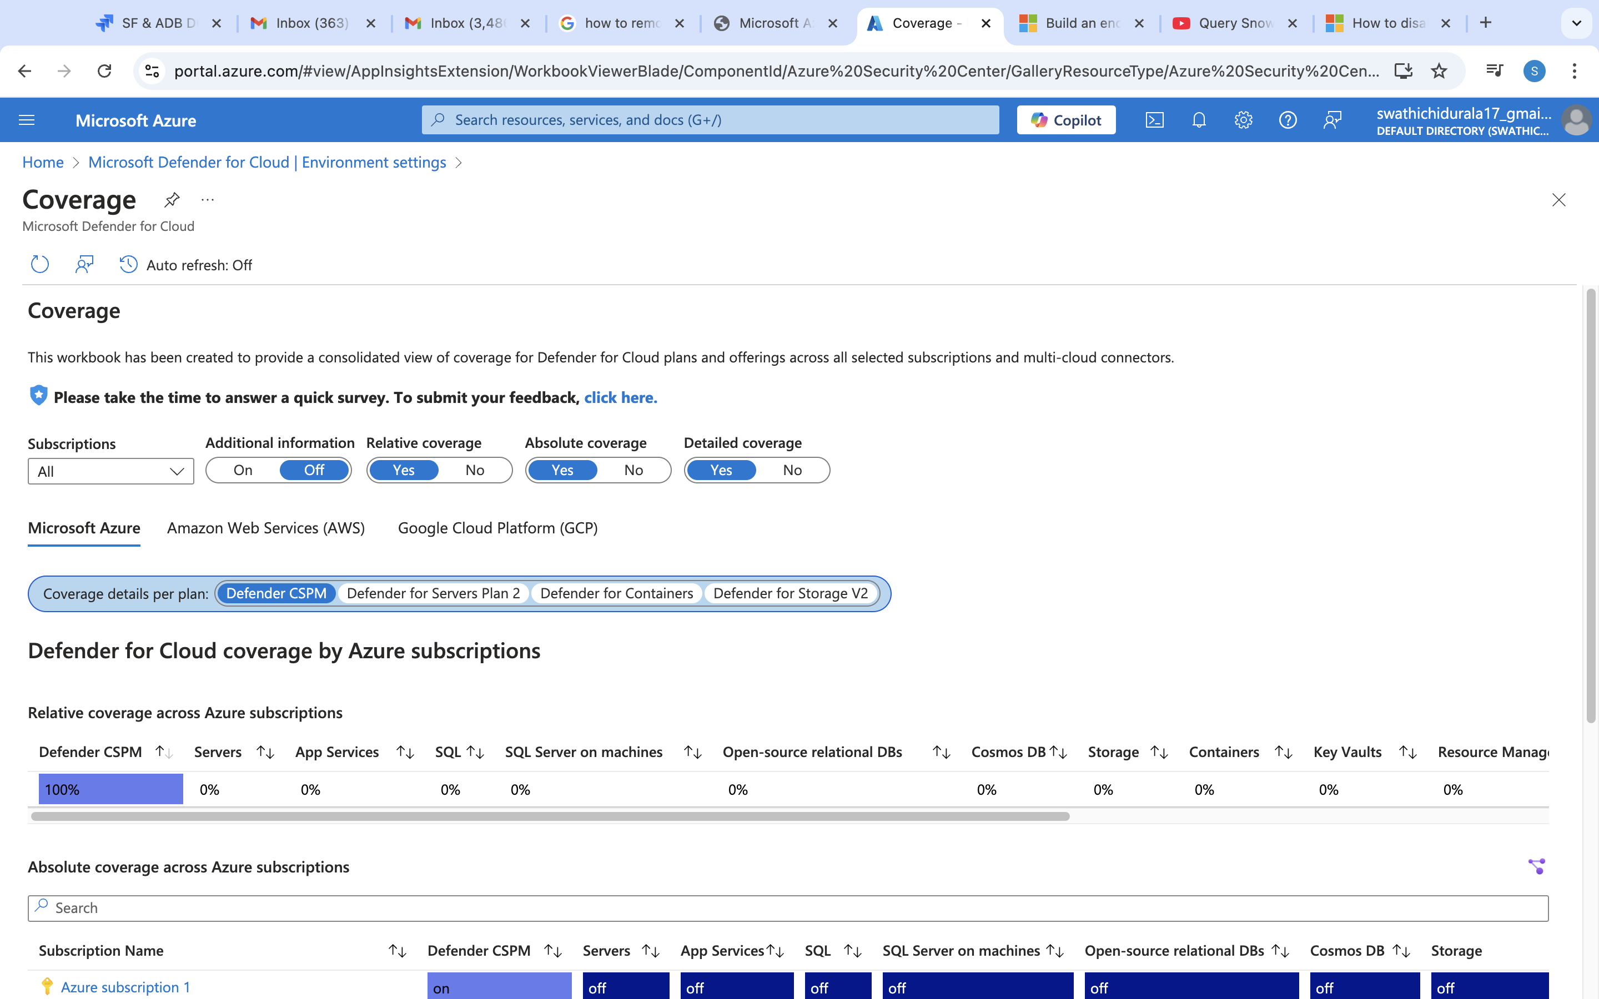Click the auto refresh history icon
This screenshot has width=1599, height=999.
click(129, 264)
